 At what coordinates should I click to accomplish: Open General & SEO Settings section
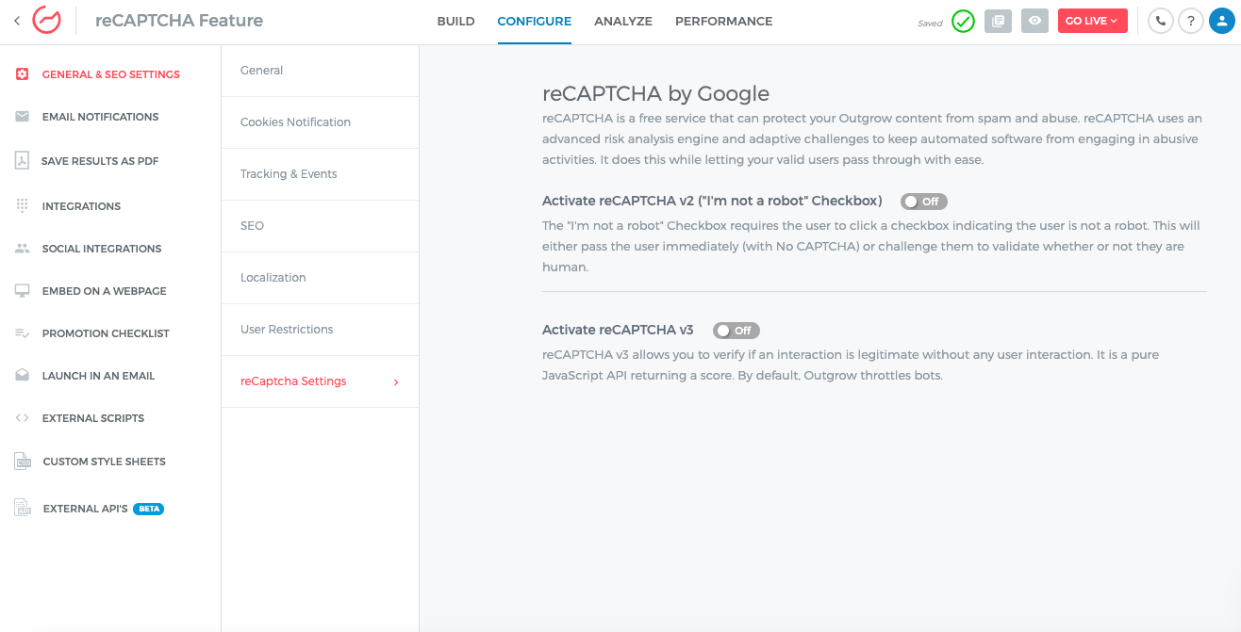point(110,74)
